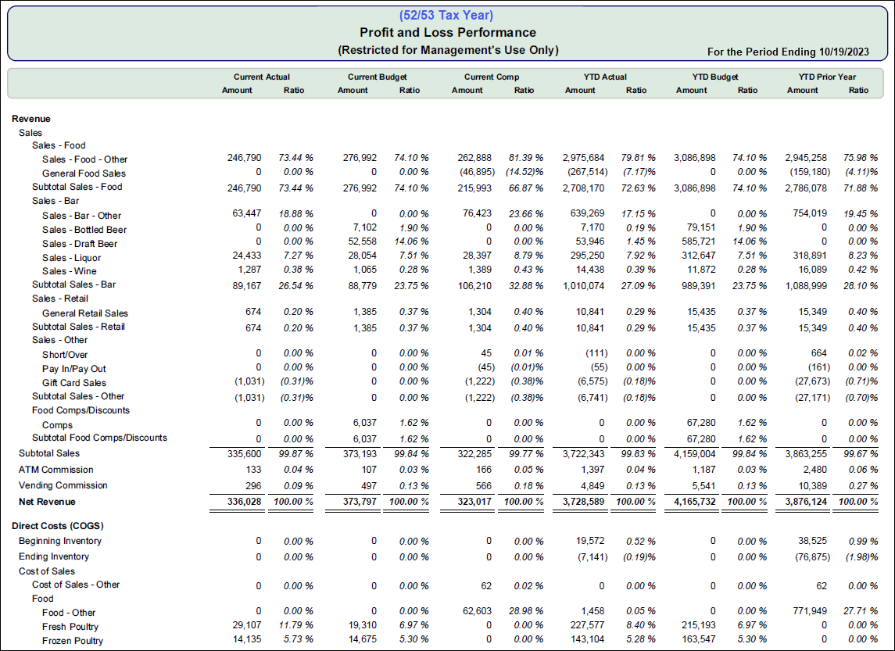Click the Current Actual column header

point(260,77)
